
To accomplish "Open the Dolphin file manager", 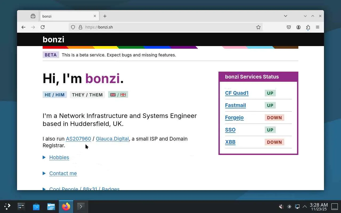I will (51, 206).
